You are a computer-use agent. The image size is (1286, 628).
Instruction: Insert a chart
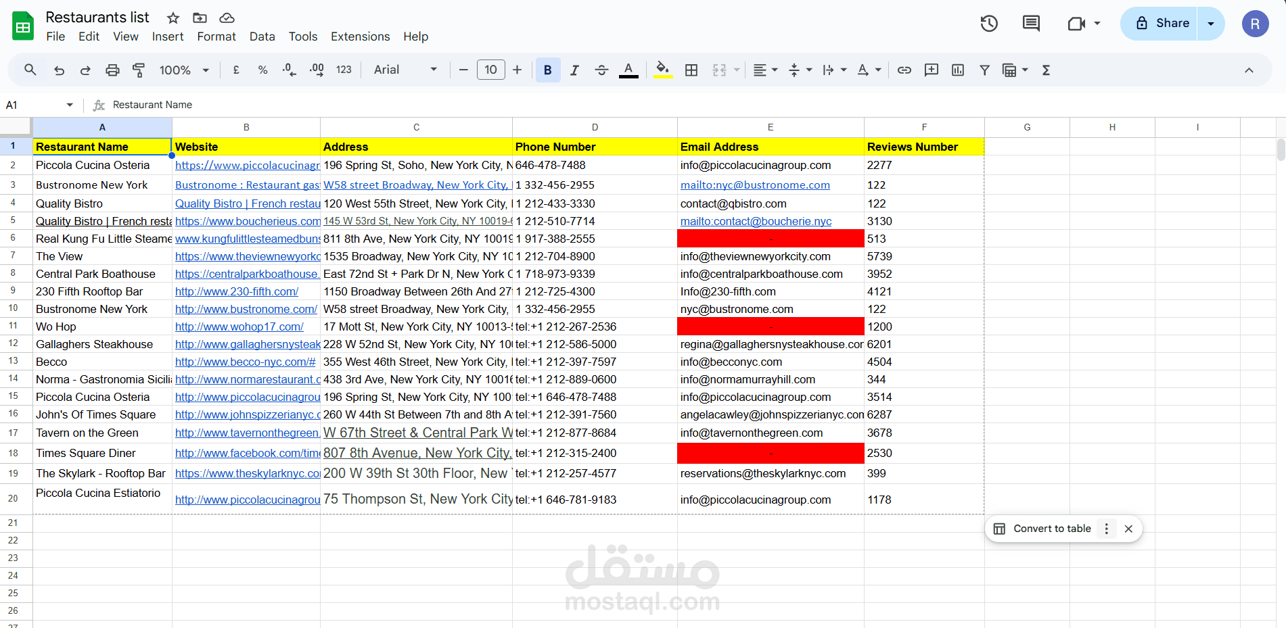[x=958, y=70]
